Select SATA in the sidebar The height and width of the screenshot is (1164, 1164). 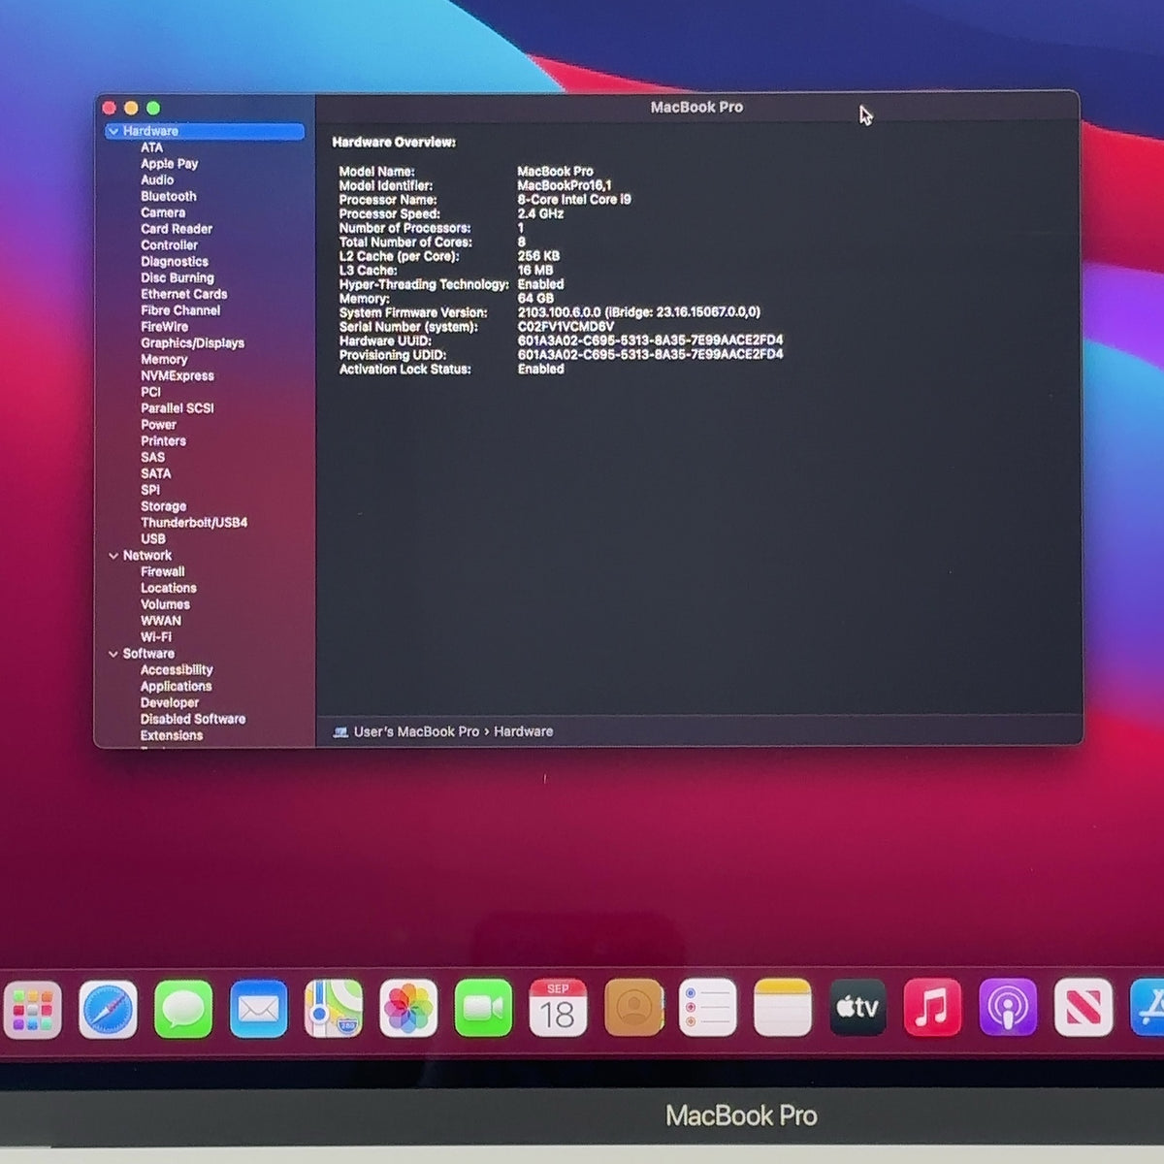click(155, 473)
